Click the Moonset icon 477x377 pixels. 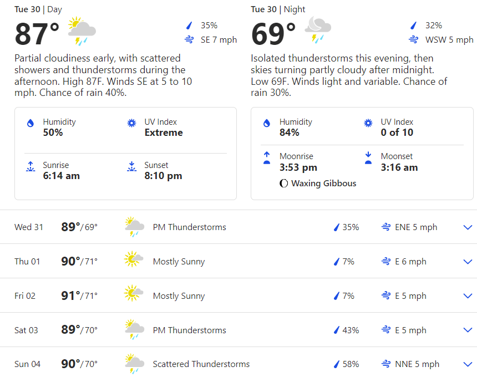(368, 158)
